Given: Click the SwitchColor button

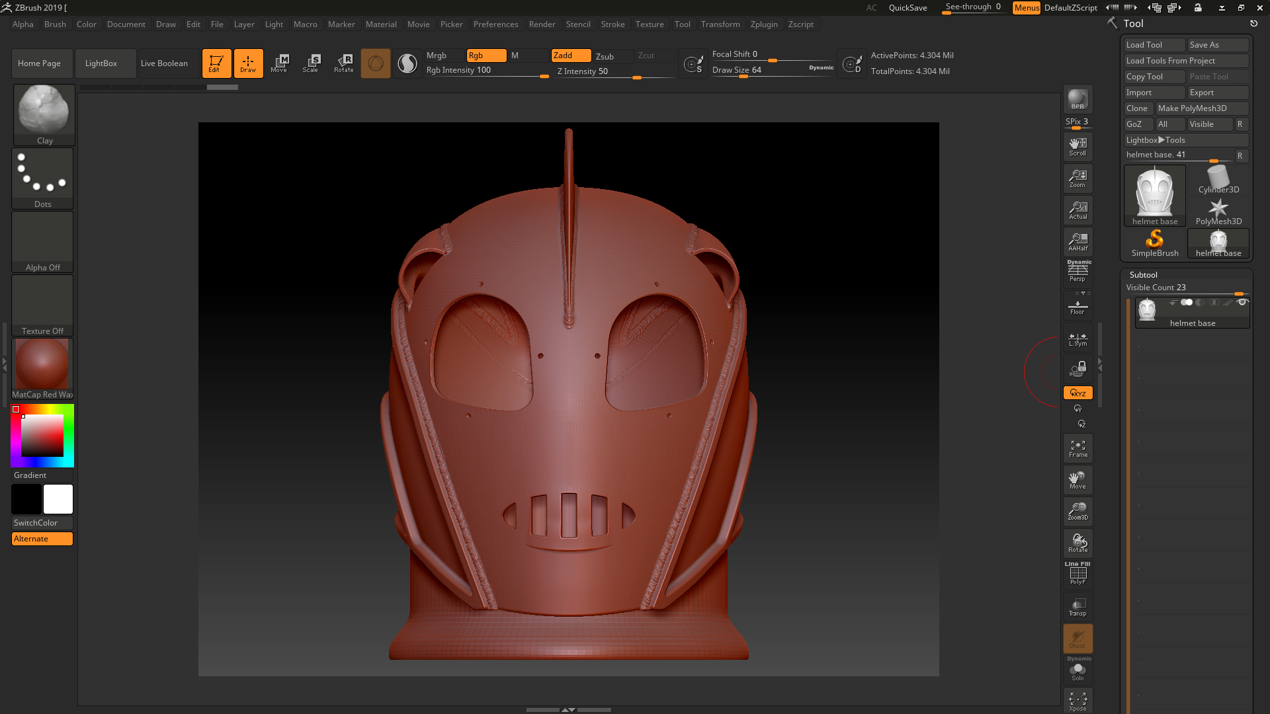Looking at the screenshot, I should [x=42, y=523].
